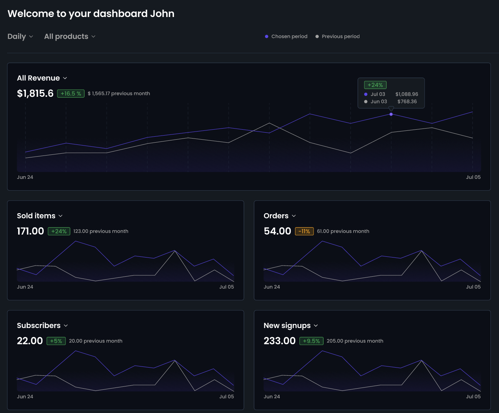The width and height of the screenshot is (499, 413).
Task: Click Jun 24 label under the revenue chart
Action: click(25, 177)
